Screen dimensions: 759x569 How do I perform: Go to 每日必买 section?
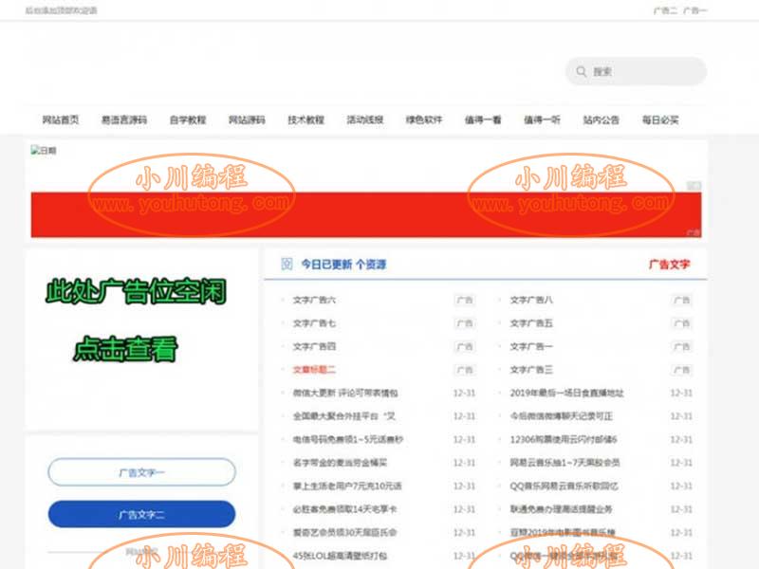660,119
